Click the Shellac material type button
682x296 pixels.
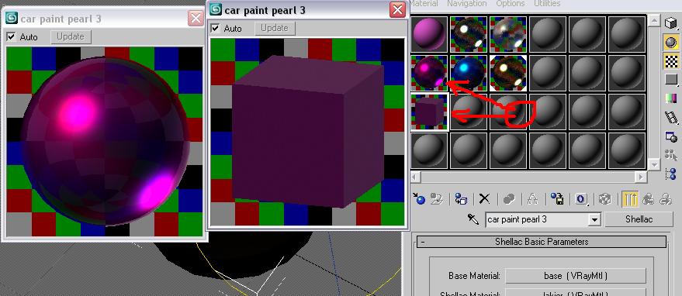coord(639,219)
